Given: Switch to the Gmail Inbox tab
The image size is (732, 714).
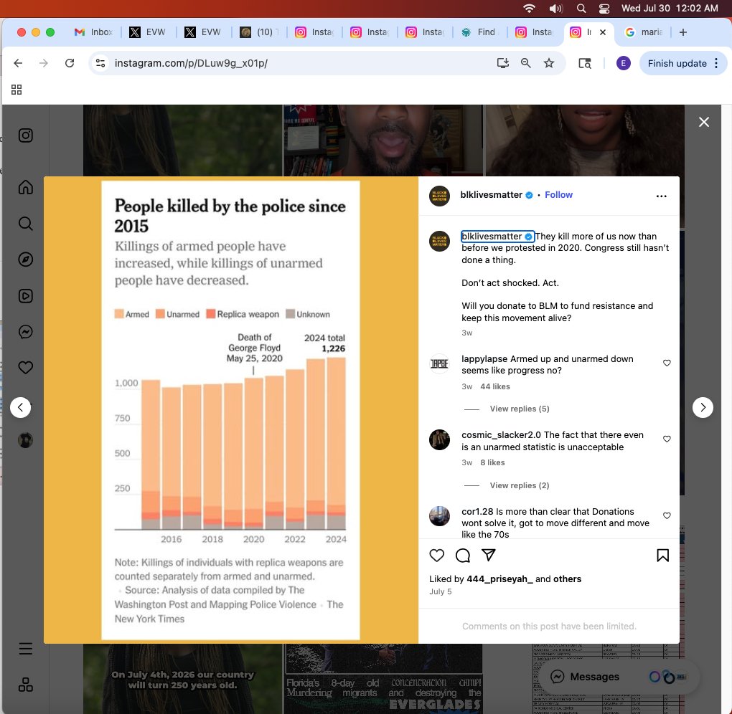Looking at the screenshot, I should [x=94, y=32].
